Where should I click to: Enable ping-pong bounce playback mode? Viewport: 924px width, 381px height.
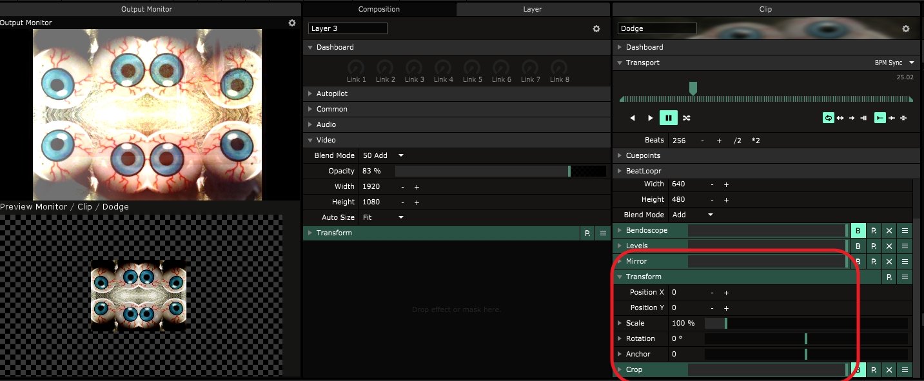coord(840,118)
